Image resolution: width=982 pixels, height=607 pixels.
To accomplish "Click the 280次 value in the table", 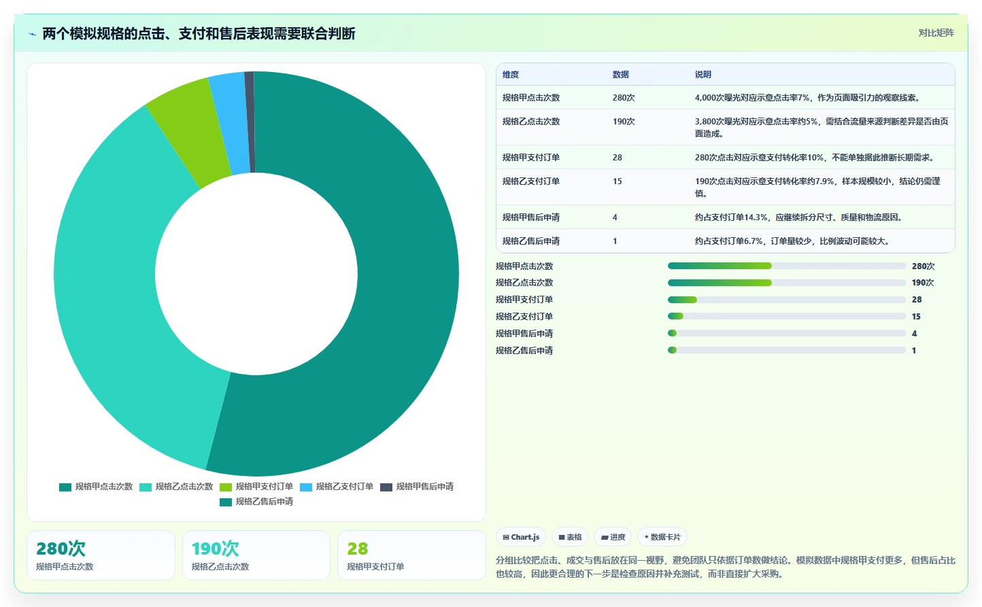I will (x=624, y=98).
